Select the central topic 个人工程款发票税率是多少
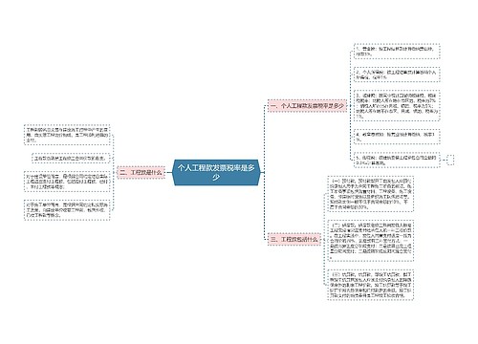The width and height of the screenshot is (478, 344). point(216,172)
